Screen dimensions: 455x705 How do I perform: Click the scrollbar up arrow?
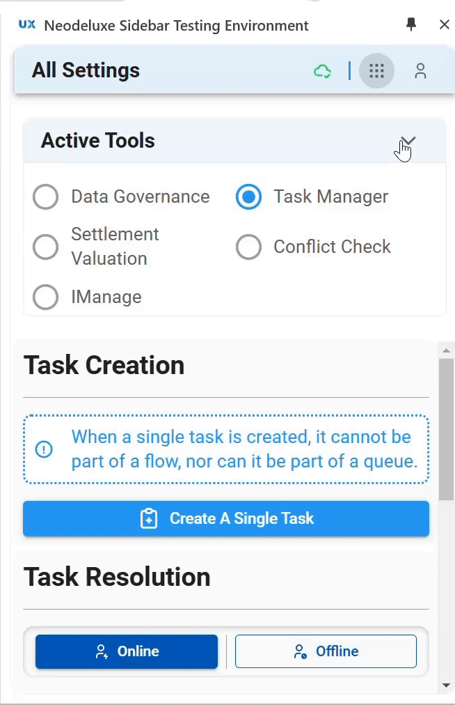coord(446,350)
